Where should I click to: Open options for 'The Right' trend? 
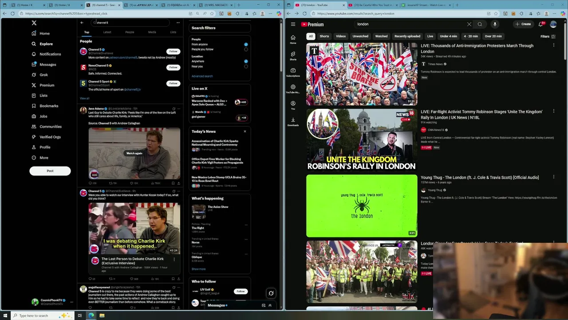pos(246,225)
